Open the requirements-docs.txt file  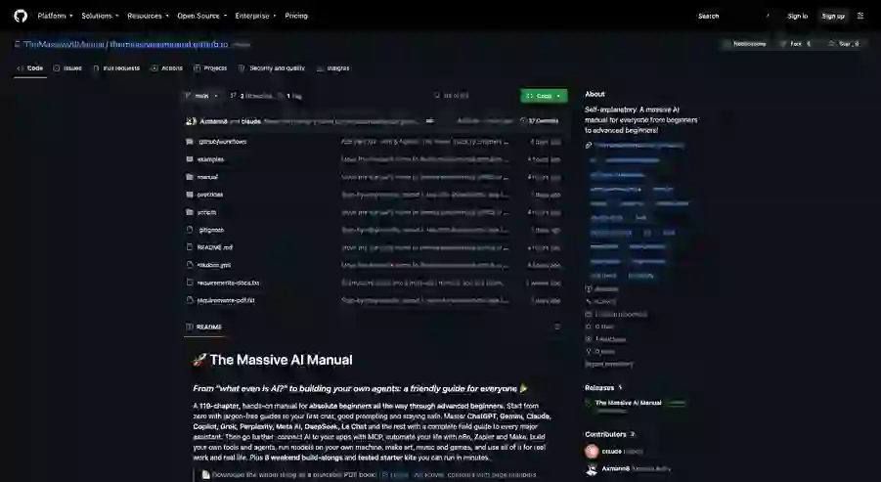228,283
